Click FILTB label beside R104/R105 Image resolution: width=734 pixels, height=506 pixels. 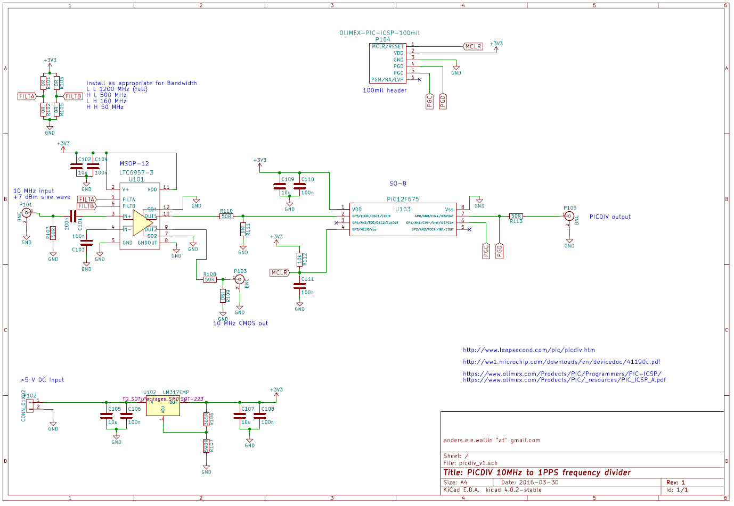tap(73, 96)
